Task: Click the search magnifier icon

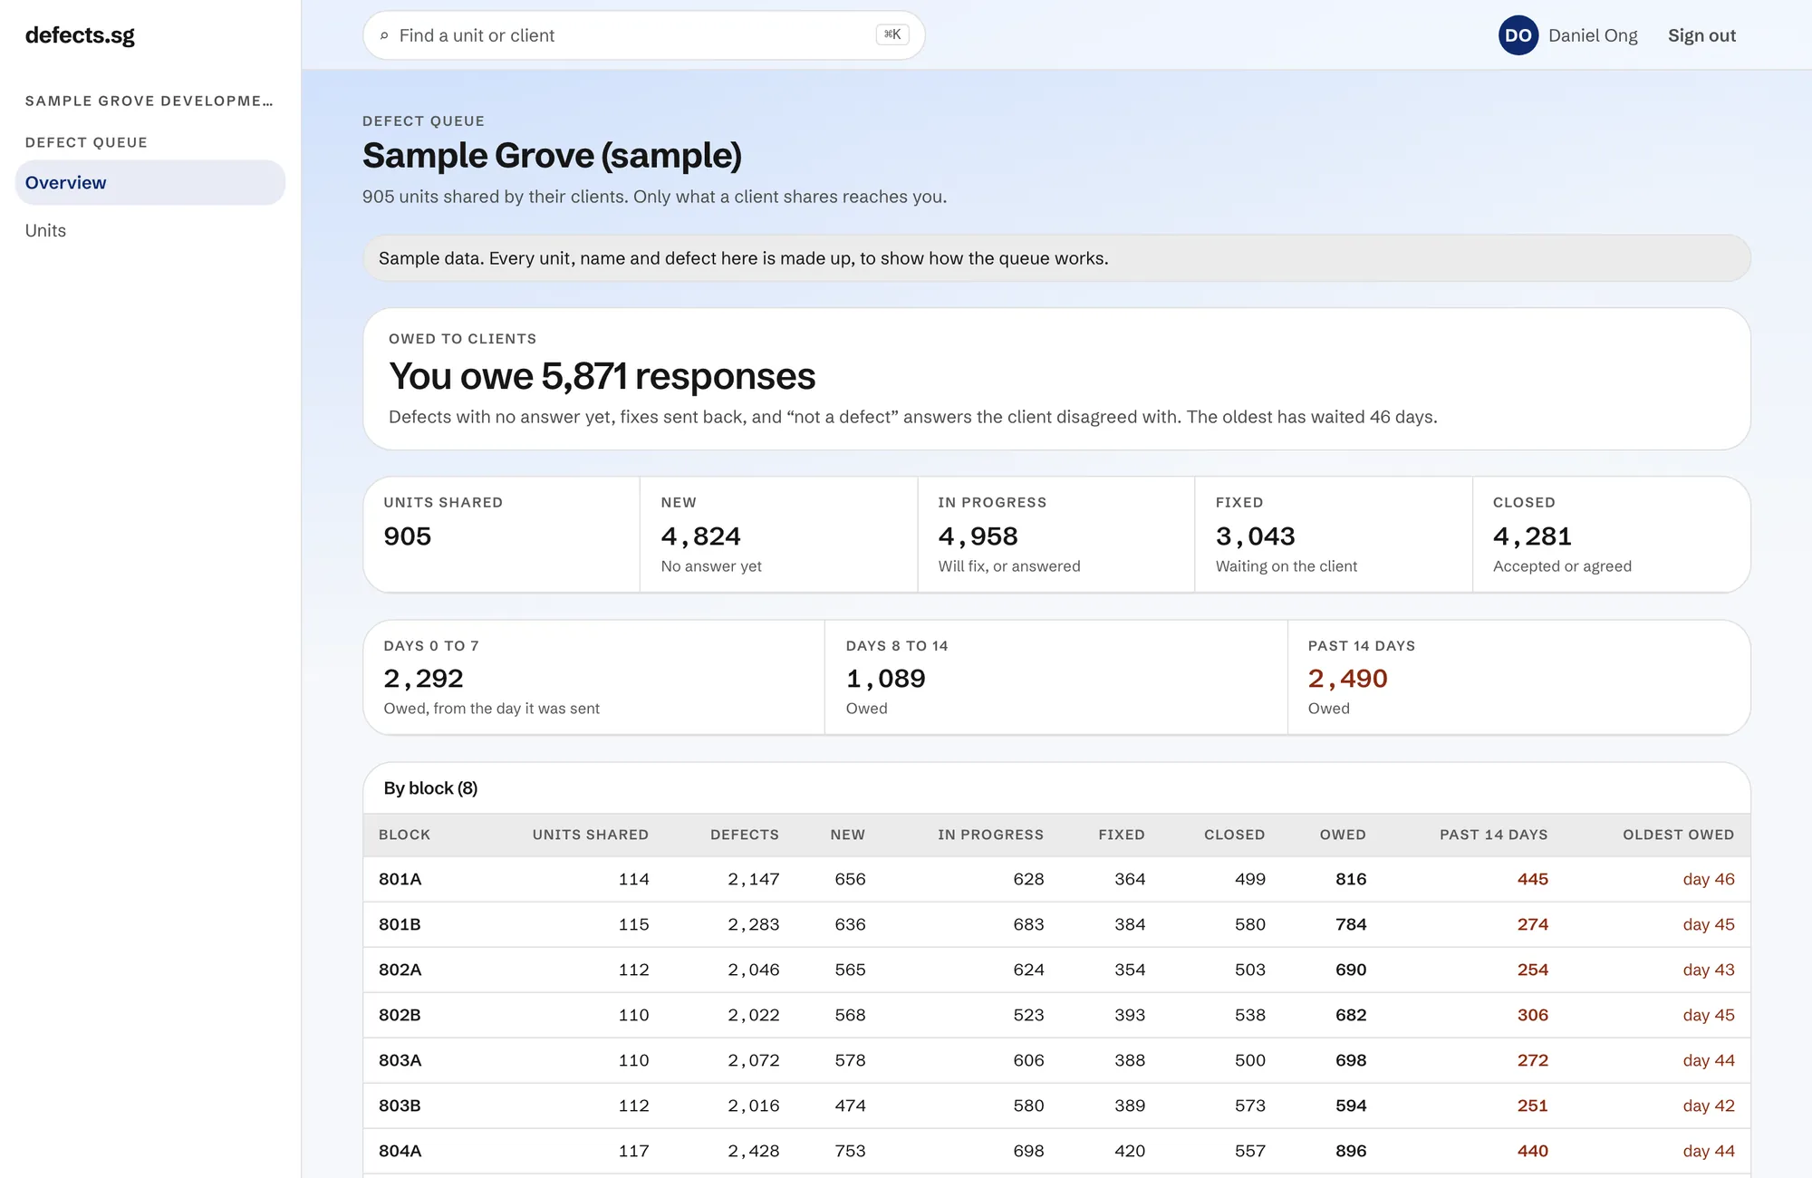Action: [x=384, y=36]
